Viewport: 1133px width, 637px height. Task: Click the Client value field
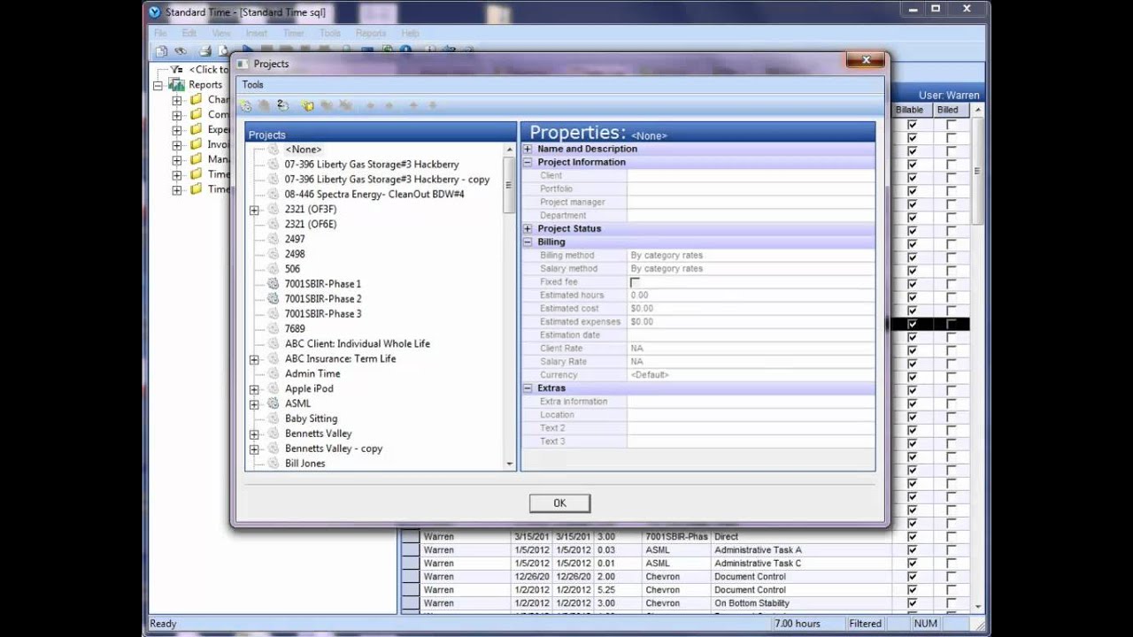(x=751, y=176)
